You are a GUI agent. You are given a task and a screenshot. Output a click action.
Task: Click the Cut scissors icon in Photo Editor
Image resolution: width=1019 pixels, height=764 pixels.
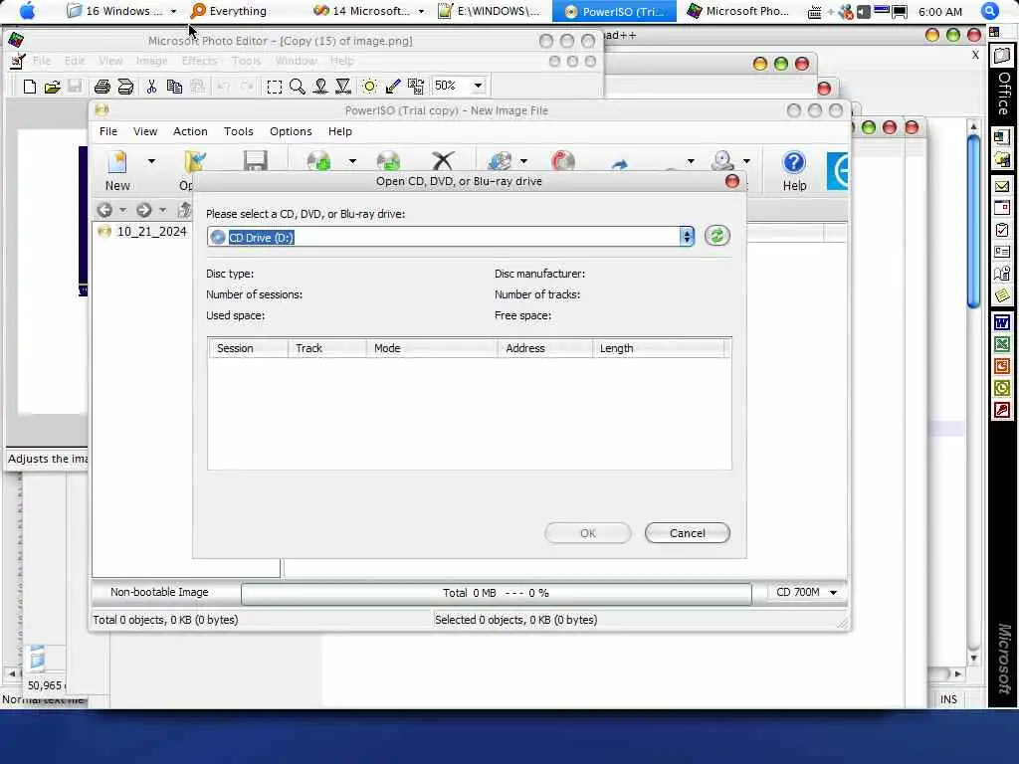coord(151,87)
